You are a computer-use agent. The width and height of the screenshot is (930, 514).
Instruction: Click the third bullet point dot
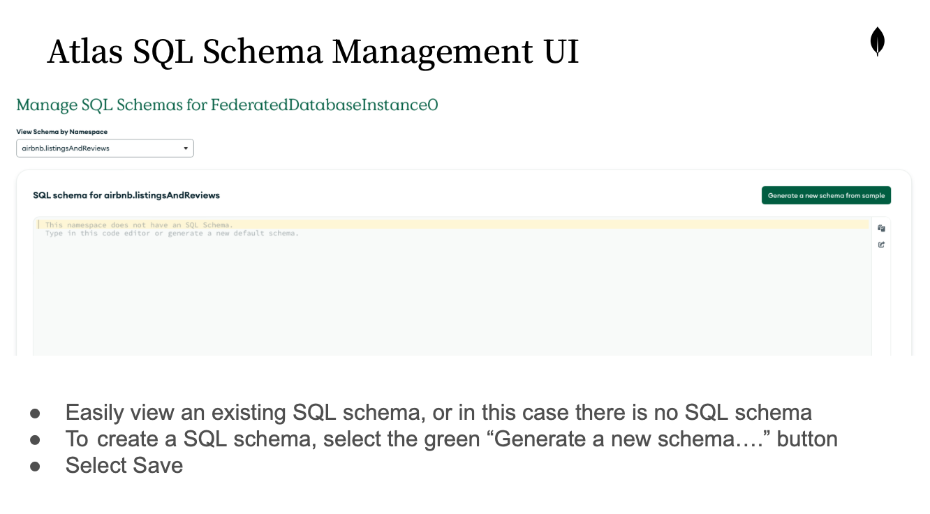[x=36, y=466]
